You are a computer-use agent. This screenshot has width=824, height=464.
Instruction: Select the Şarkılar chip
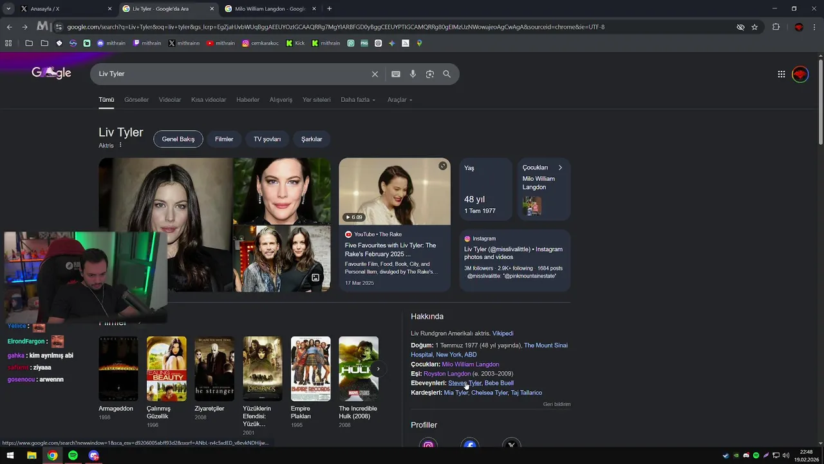312,139
